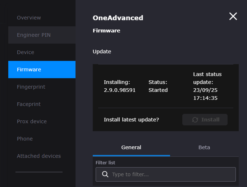Viewport: 247px width, 187px height.
Task: Select Phone in the sidebar
Action: 25,139
